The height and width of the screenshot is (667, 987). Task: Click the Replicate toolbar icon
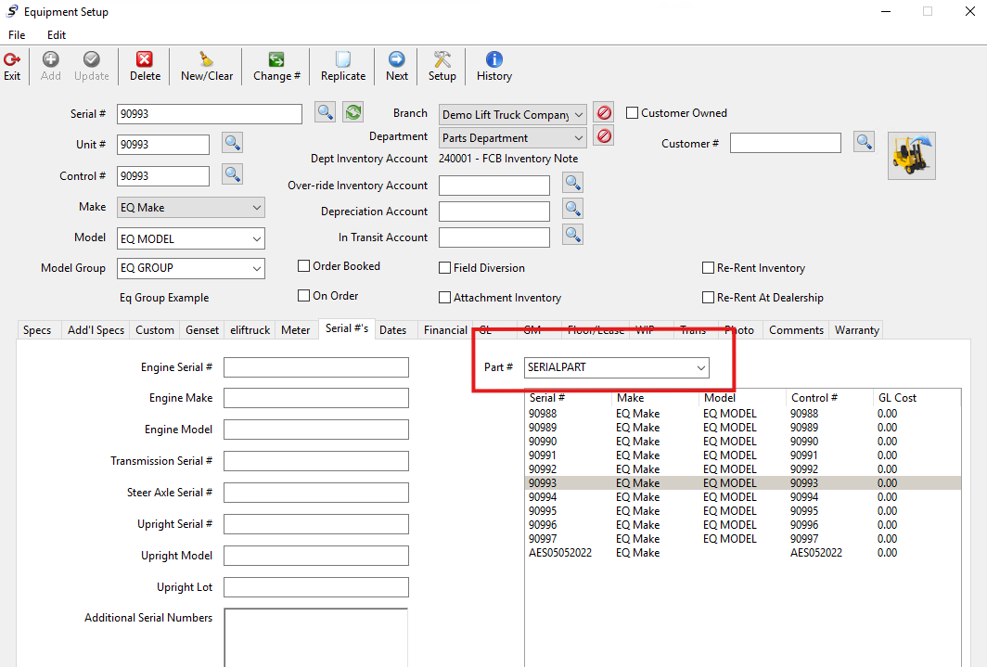(343, 59)
